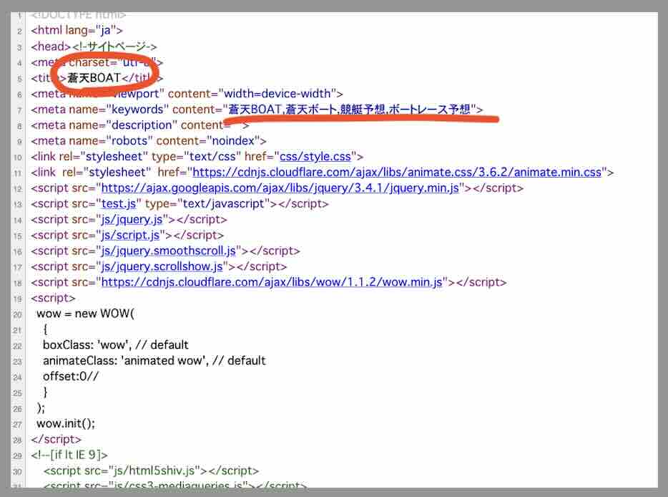This screenshot has width=668, height=497.
Task: Click the googleapis jquery.min.js link
Action: [x=283, y=188]
